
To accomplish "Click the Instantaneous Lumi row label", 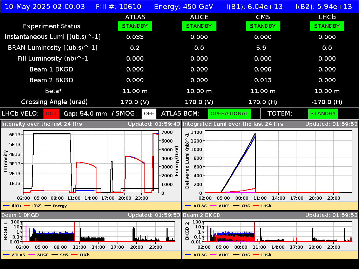I will 53,37.
